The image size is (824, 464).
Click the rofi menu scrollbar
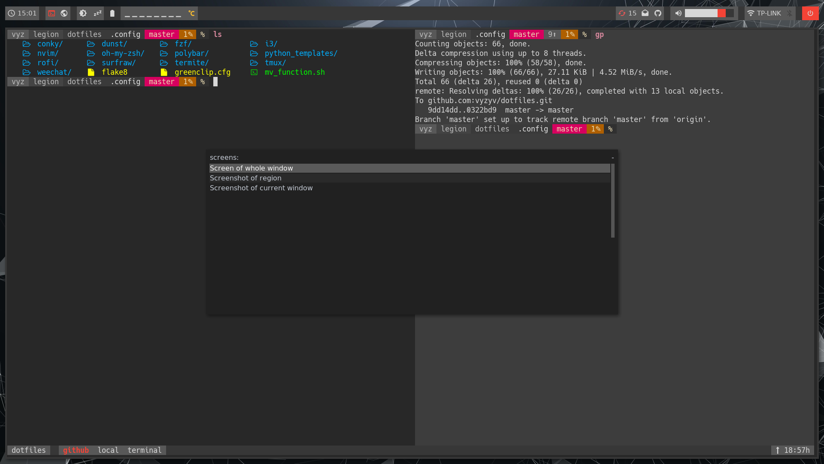(613, 201)
